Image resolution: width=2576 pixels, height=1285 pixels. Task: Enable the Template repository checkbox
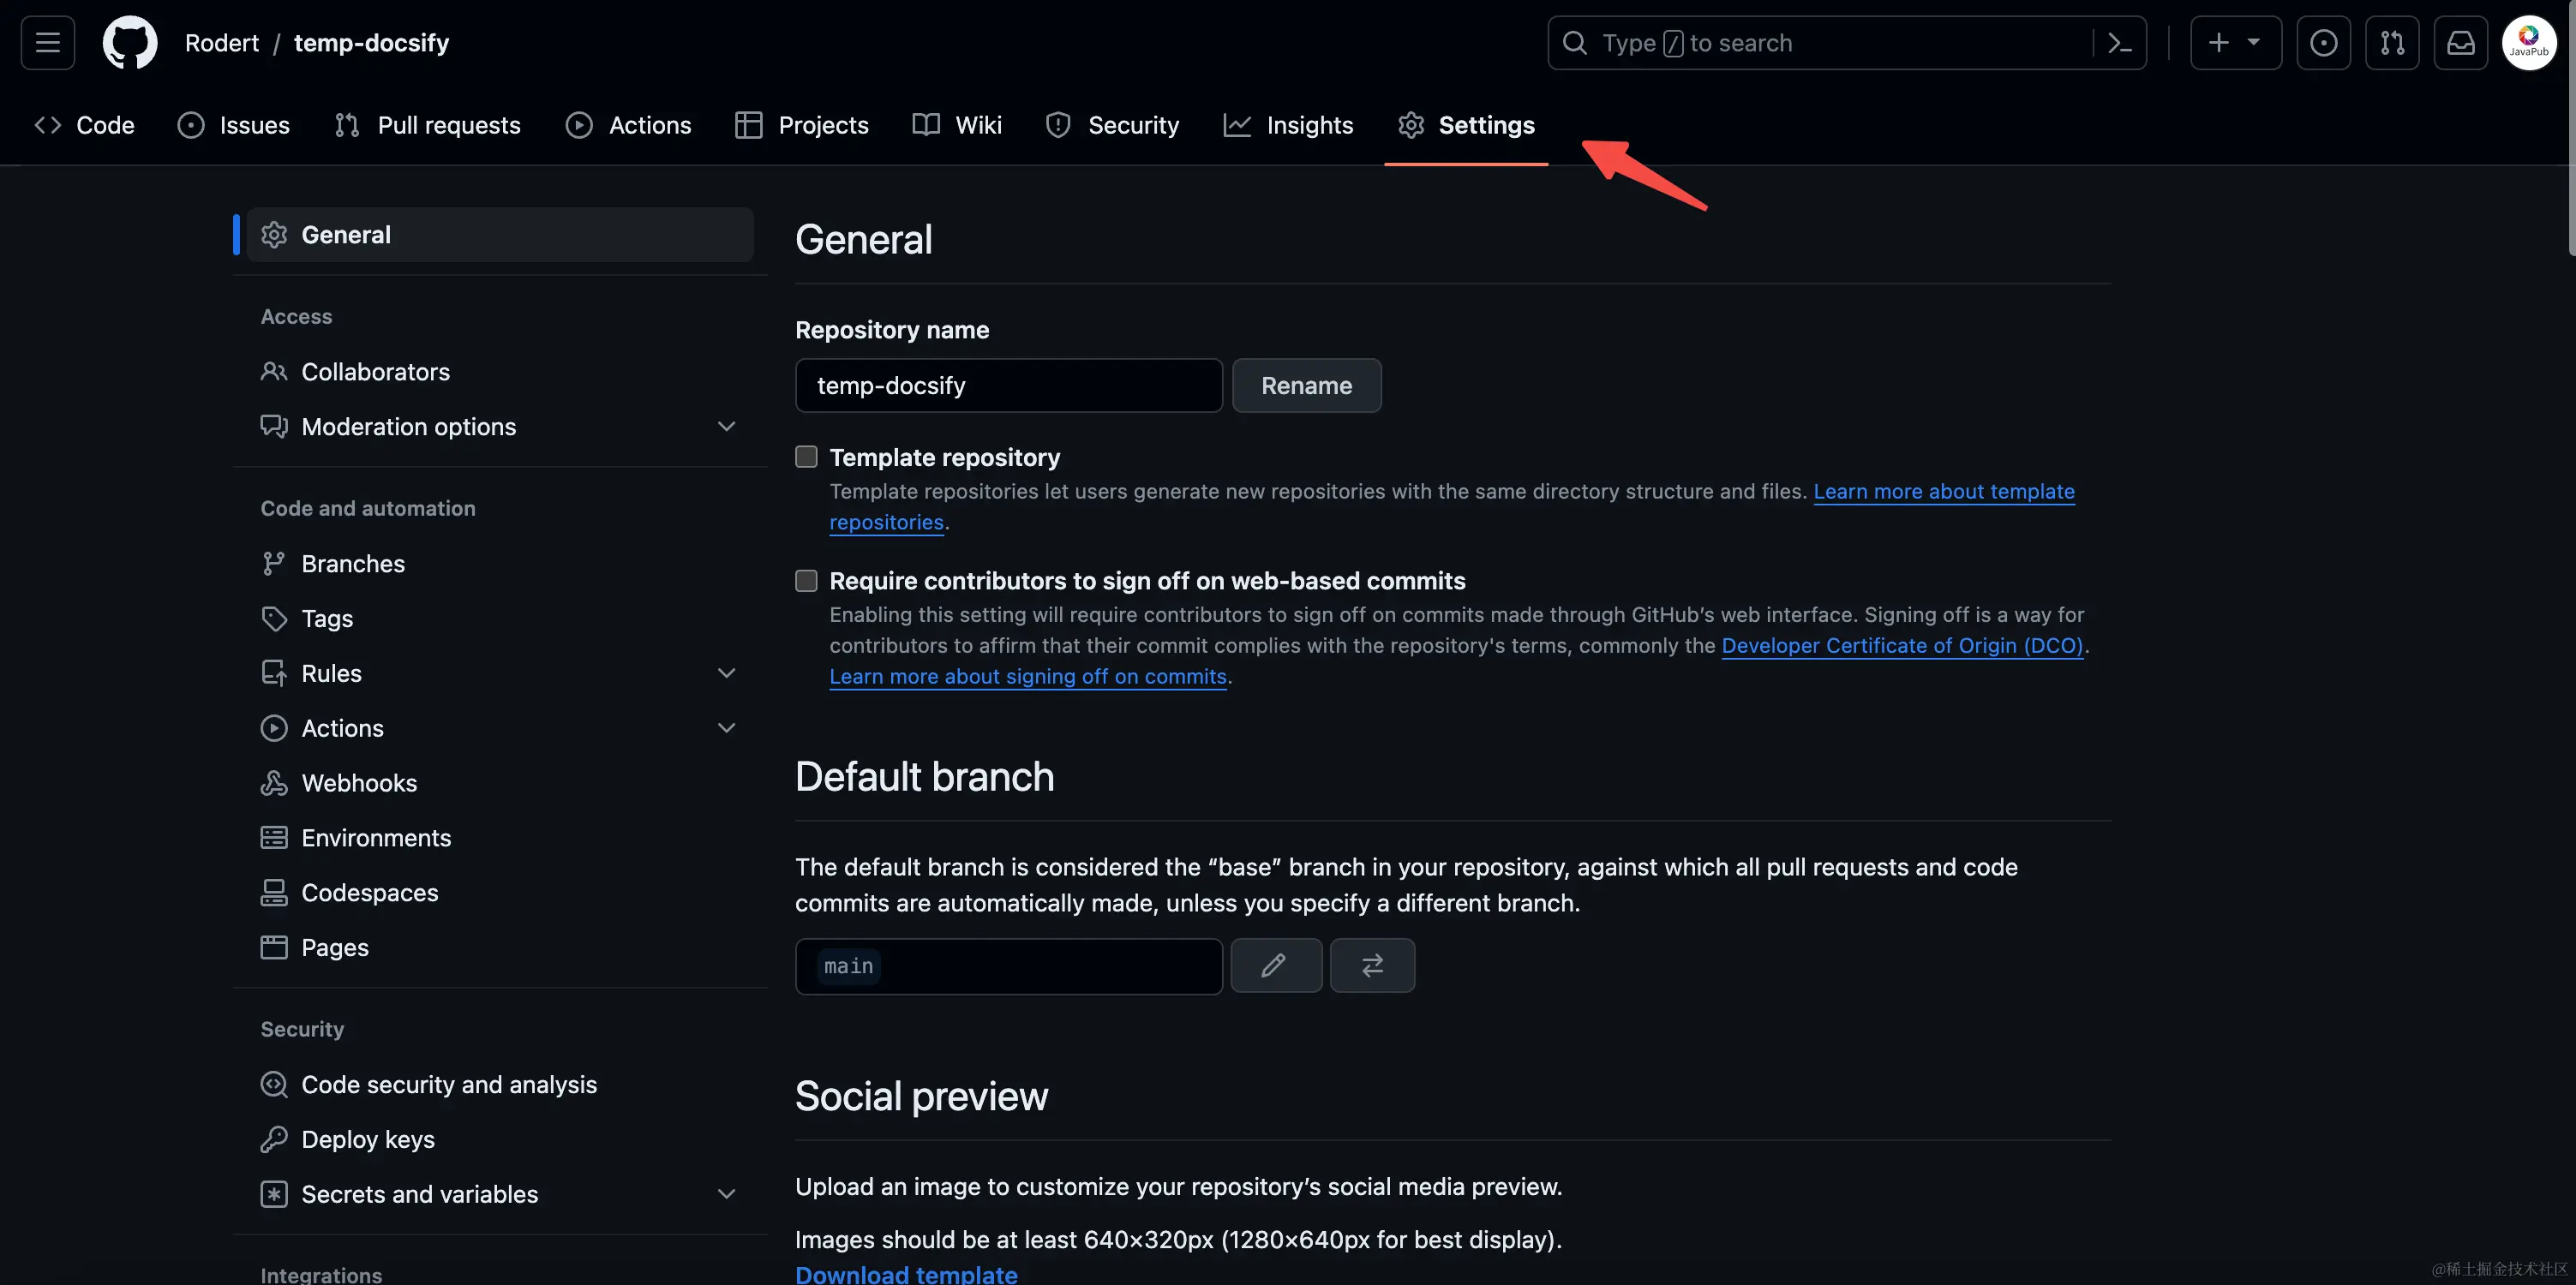click(x=806, y=457)
